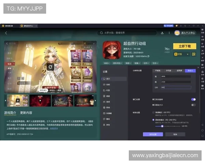Select 普通模式 (60 FPS) radio button
205x164 pixels.
pos(153,112)
